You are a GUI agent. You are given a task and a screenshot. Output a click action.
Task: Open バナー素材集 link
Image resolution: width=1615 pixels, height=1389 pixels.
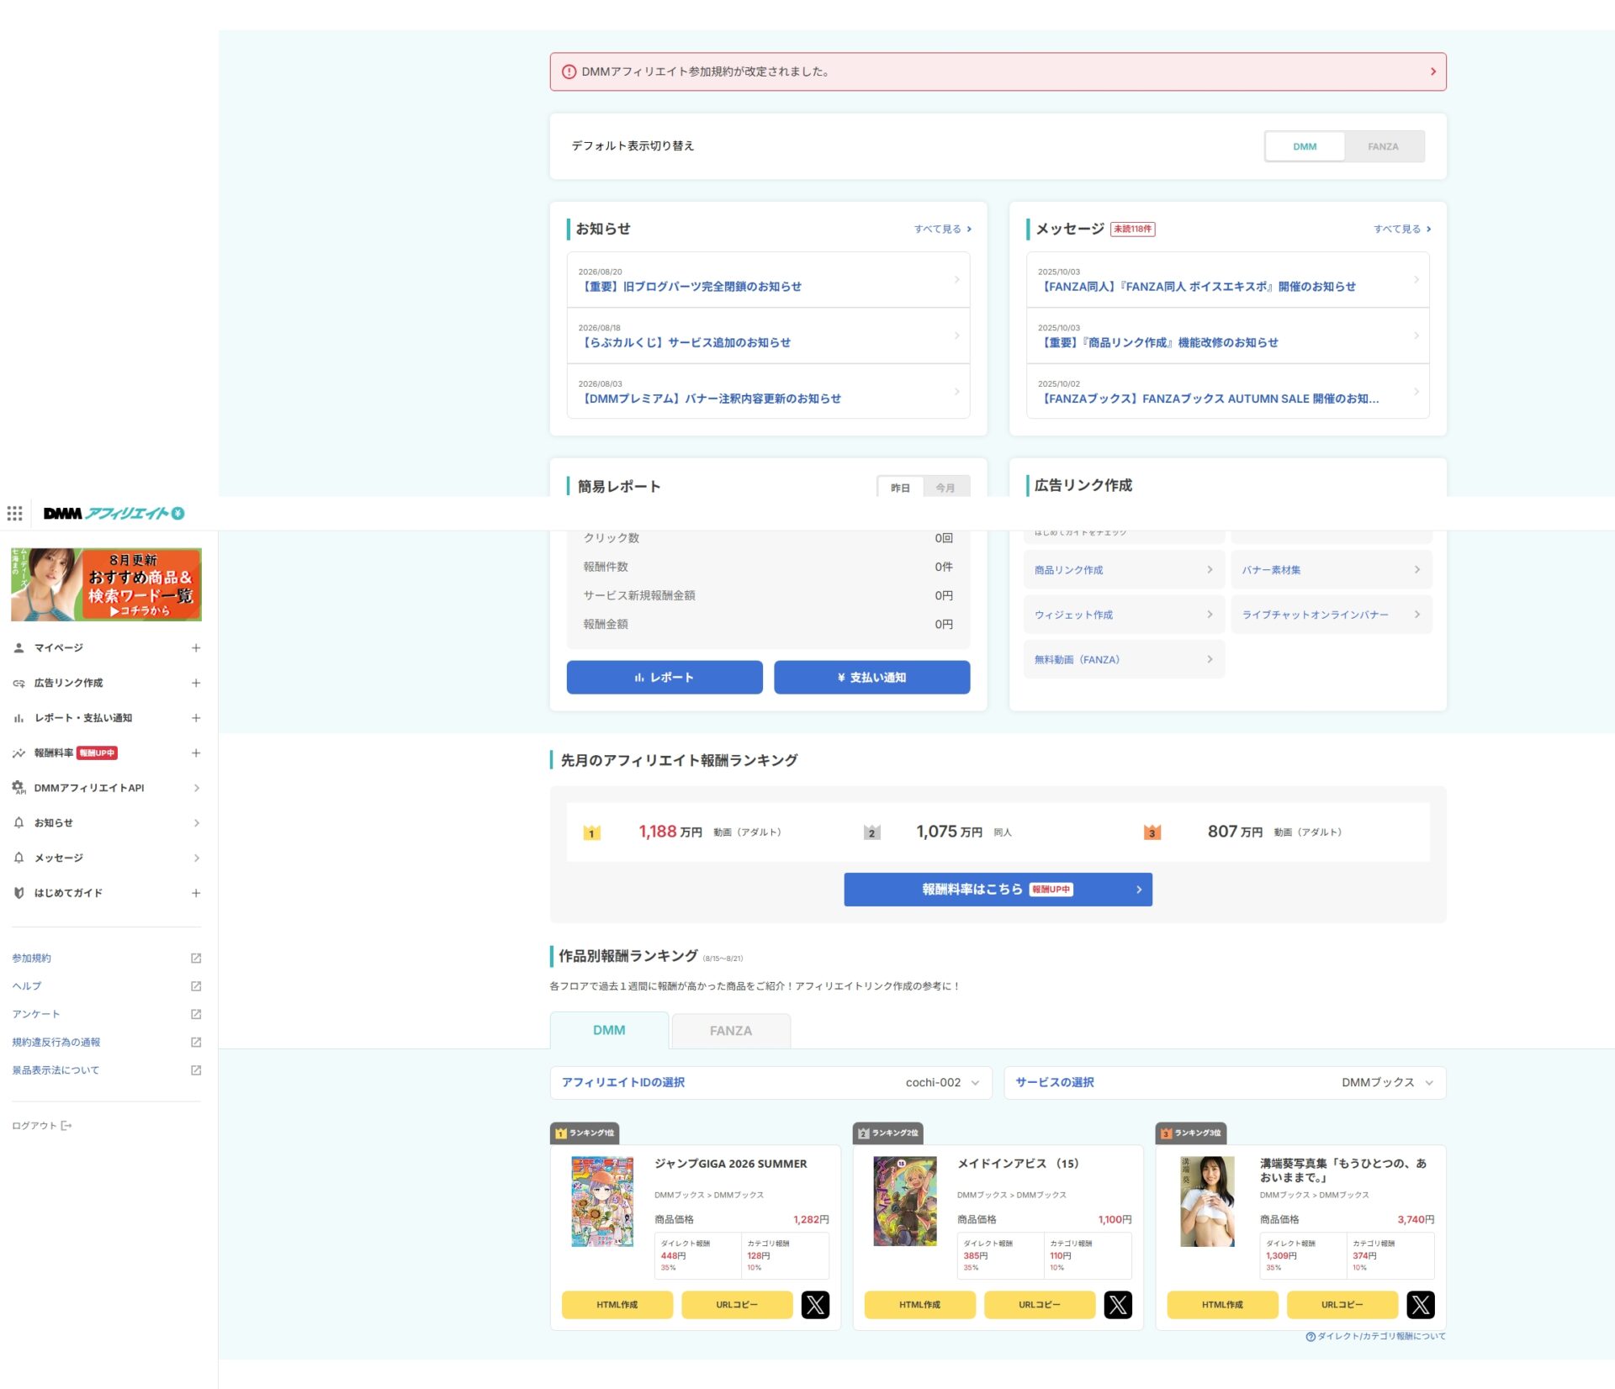1332,570
